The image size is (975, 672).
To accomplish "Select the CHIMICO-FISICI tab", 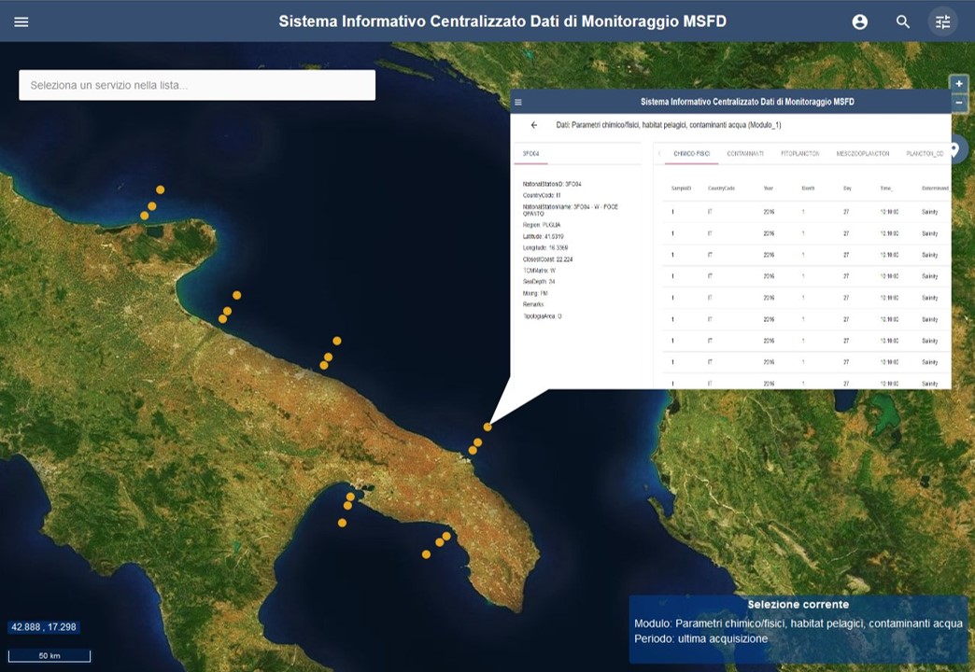I will point(692,153).
